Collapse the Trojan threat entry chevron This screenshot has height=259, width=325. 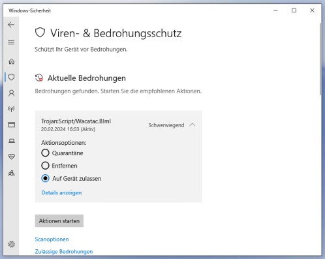[x=193, y=125]
